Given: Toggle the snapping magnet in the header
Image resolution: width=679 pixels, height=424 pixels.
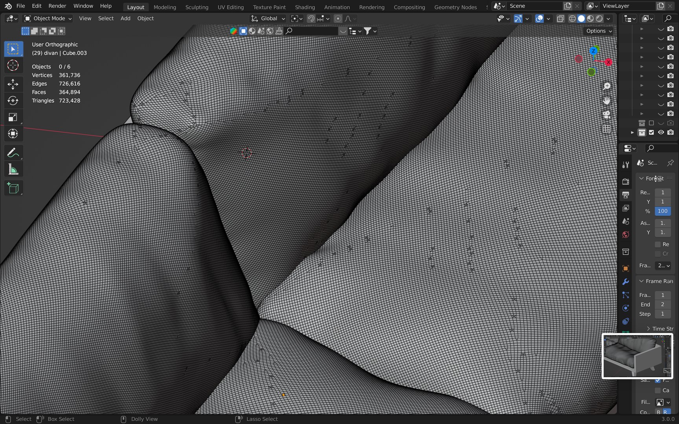Looking at the screenshot, I should 311,18.
